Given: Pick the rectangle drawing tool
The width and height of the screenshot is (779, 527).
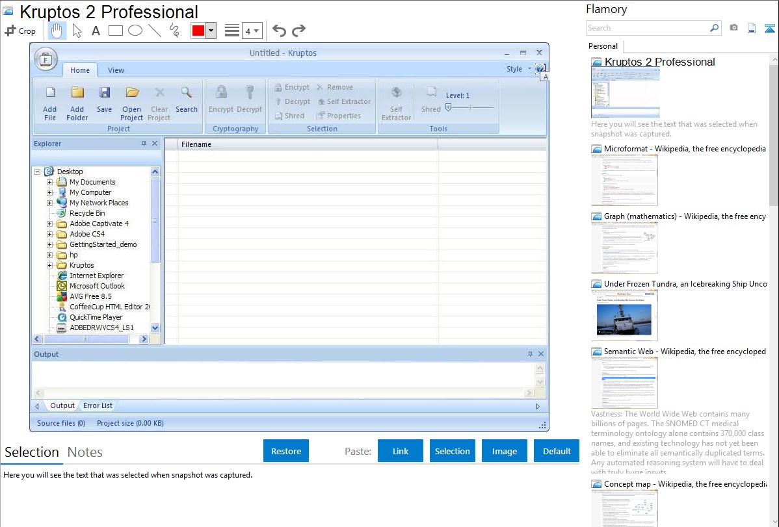Looking at the screenshot, I should 115,31.
